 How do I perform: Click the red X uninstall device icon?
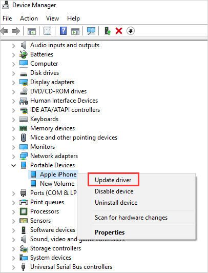[x=119, y=31]
